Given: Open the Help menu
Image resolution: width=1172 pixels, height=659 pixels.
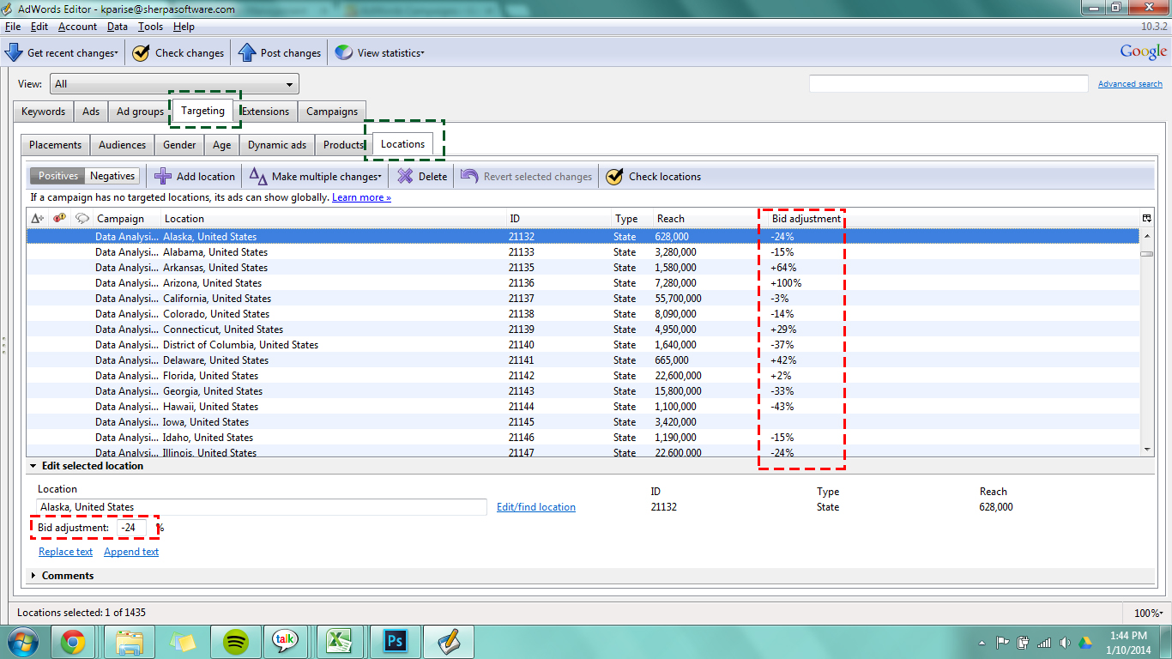Looking at the screenshot, I should 184,27.
